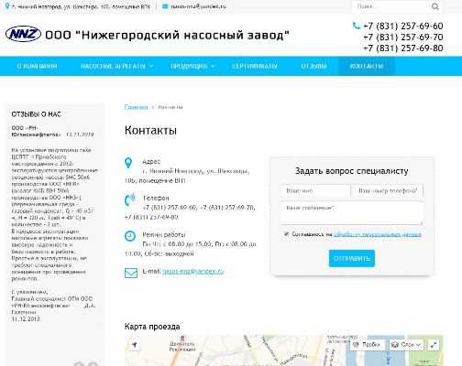Expand the Насосные агрегаты menu

pos(116,66)
